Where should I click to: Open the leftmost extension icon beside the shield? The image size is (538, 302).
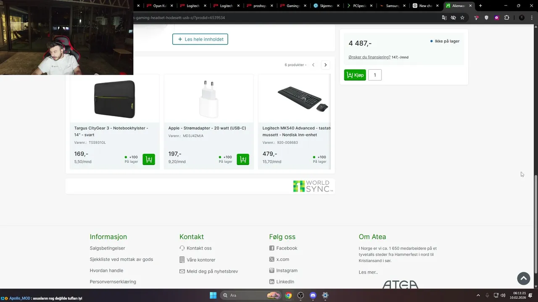(x=476, y=18)
